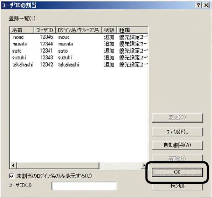The width and height of the screenshot is (212, 198).
Task: Click login name inoue in third column
Action: point(64,37)
